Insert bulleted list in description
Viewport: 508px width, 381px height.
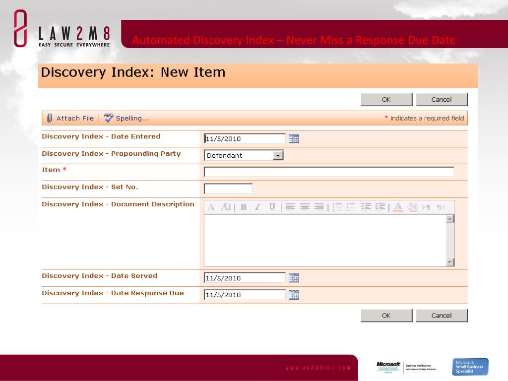(x=351, y=207)
